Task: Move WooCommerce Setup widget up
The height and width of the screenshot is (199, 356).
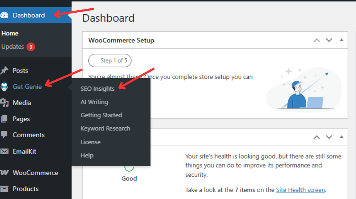Action: click(x=317, y=40)
